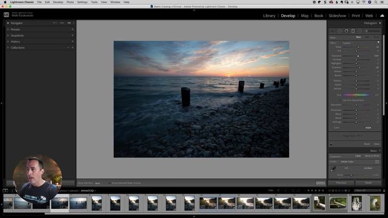Image resolution: width=388 pixels, height=218 pixels.
Task: Set Treatment to Black & White
Action: [x=372, y=156]
